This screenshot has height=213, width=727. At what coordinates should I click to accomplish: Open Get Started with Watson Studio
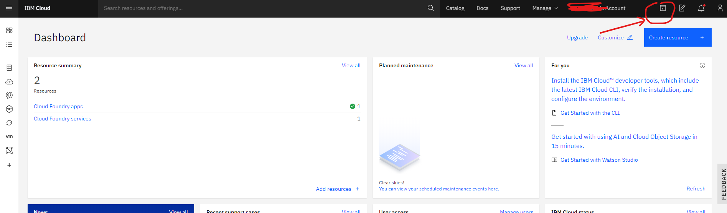coord(599,160)
